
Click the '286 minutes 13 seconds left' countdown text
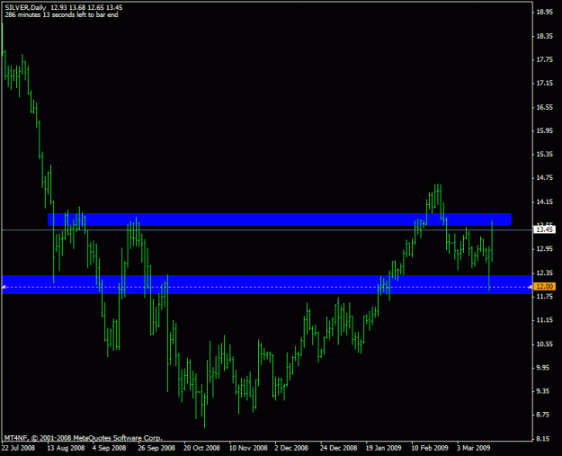[61, 14]
